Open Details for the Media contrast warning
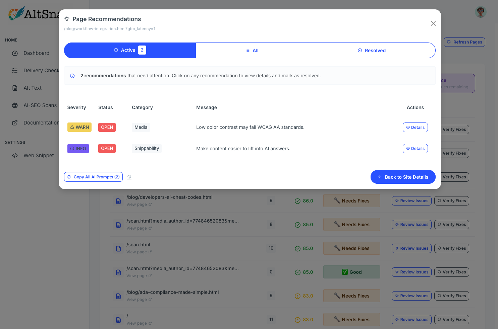The height and width of the screenshot is (329, 498). click(x=415, y=127)
